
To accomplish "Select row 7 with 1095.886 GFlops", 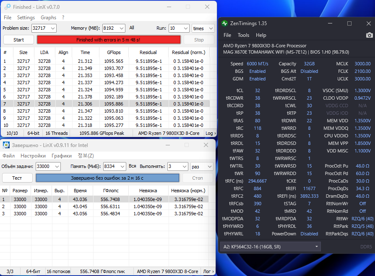I will pyautogui.click(x=105, y=104).
